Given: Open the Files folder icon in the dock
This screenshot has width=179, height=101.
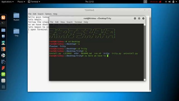Looking at the screenshot, I should 3,30.
